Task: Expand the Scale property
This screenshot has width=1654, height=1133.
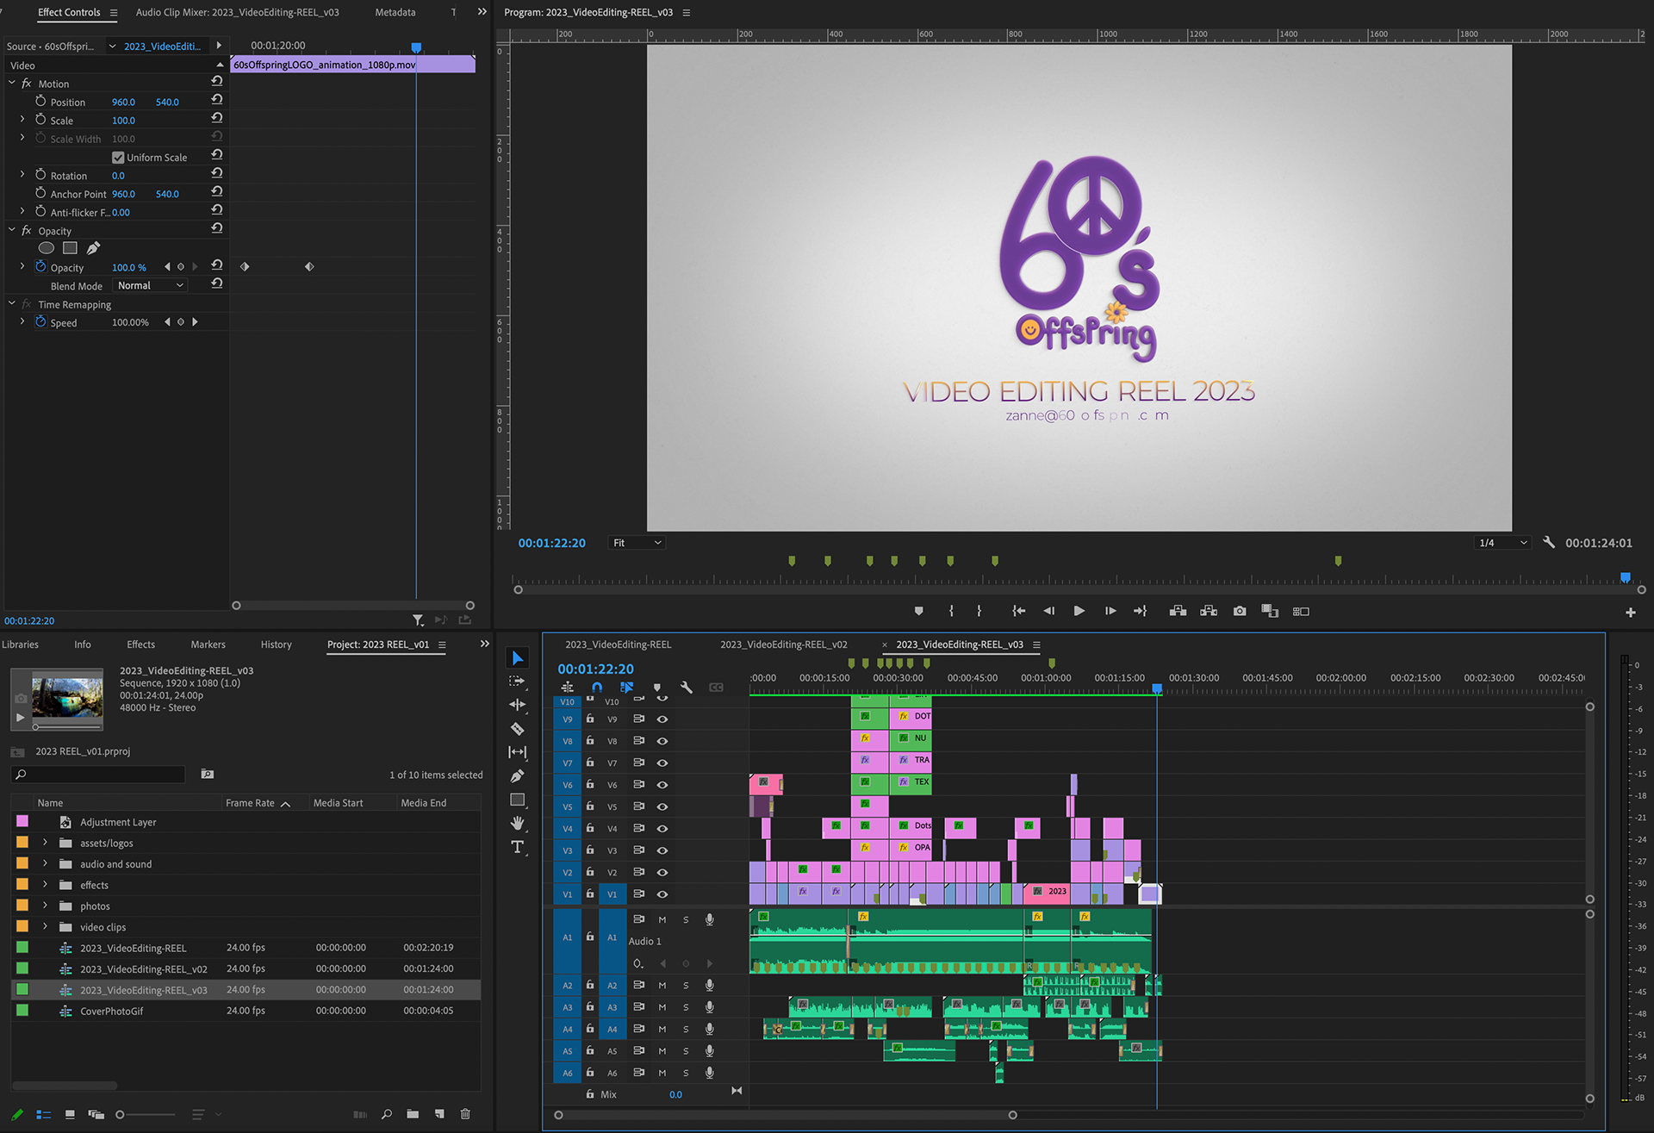Action: point(22,120)
